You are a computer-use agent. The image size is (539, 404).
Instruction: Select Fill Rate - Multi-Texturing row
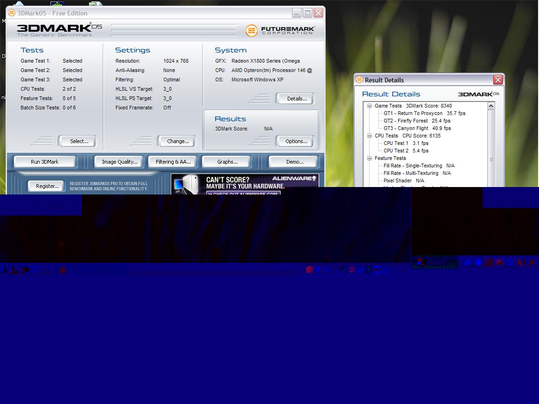coord(417,173)
